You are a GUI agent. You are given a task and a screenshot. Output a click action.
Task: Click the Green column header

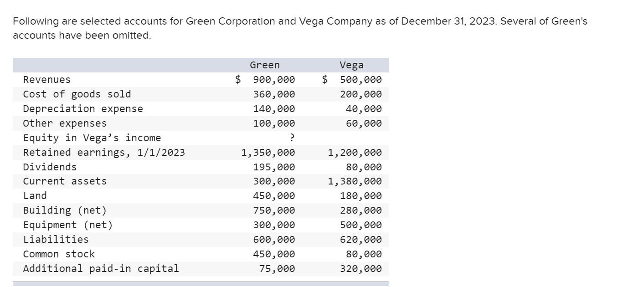pos(265,65)
